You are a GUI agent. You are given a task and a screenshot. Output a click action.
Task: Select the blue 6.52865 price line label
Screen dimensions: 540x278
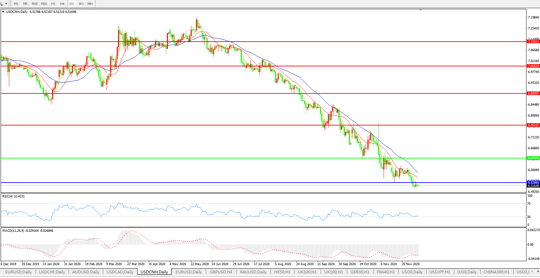533,182
